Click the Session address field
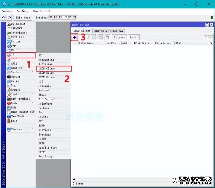 point(62,17)
